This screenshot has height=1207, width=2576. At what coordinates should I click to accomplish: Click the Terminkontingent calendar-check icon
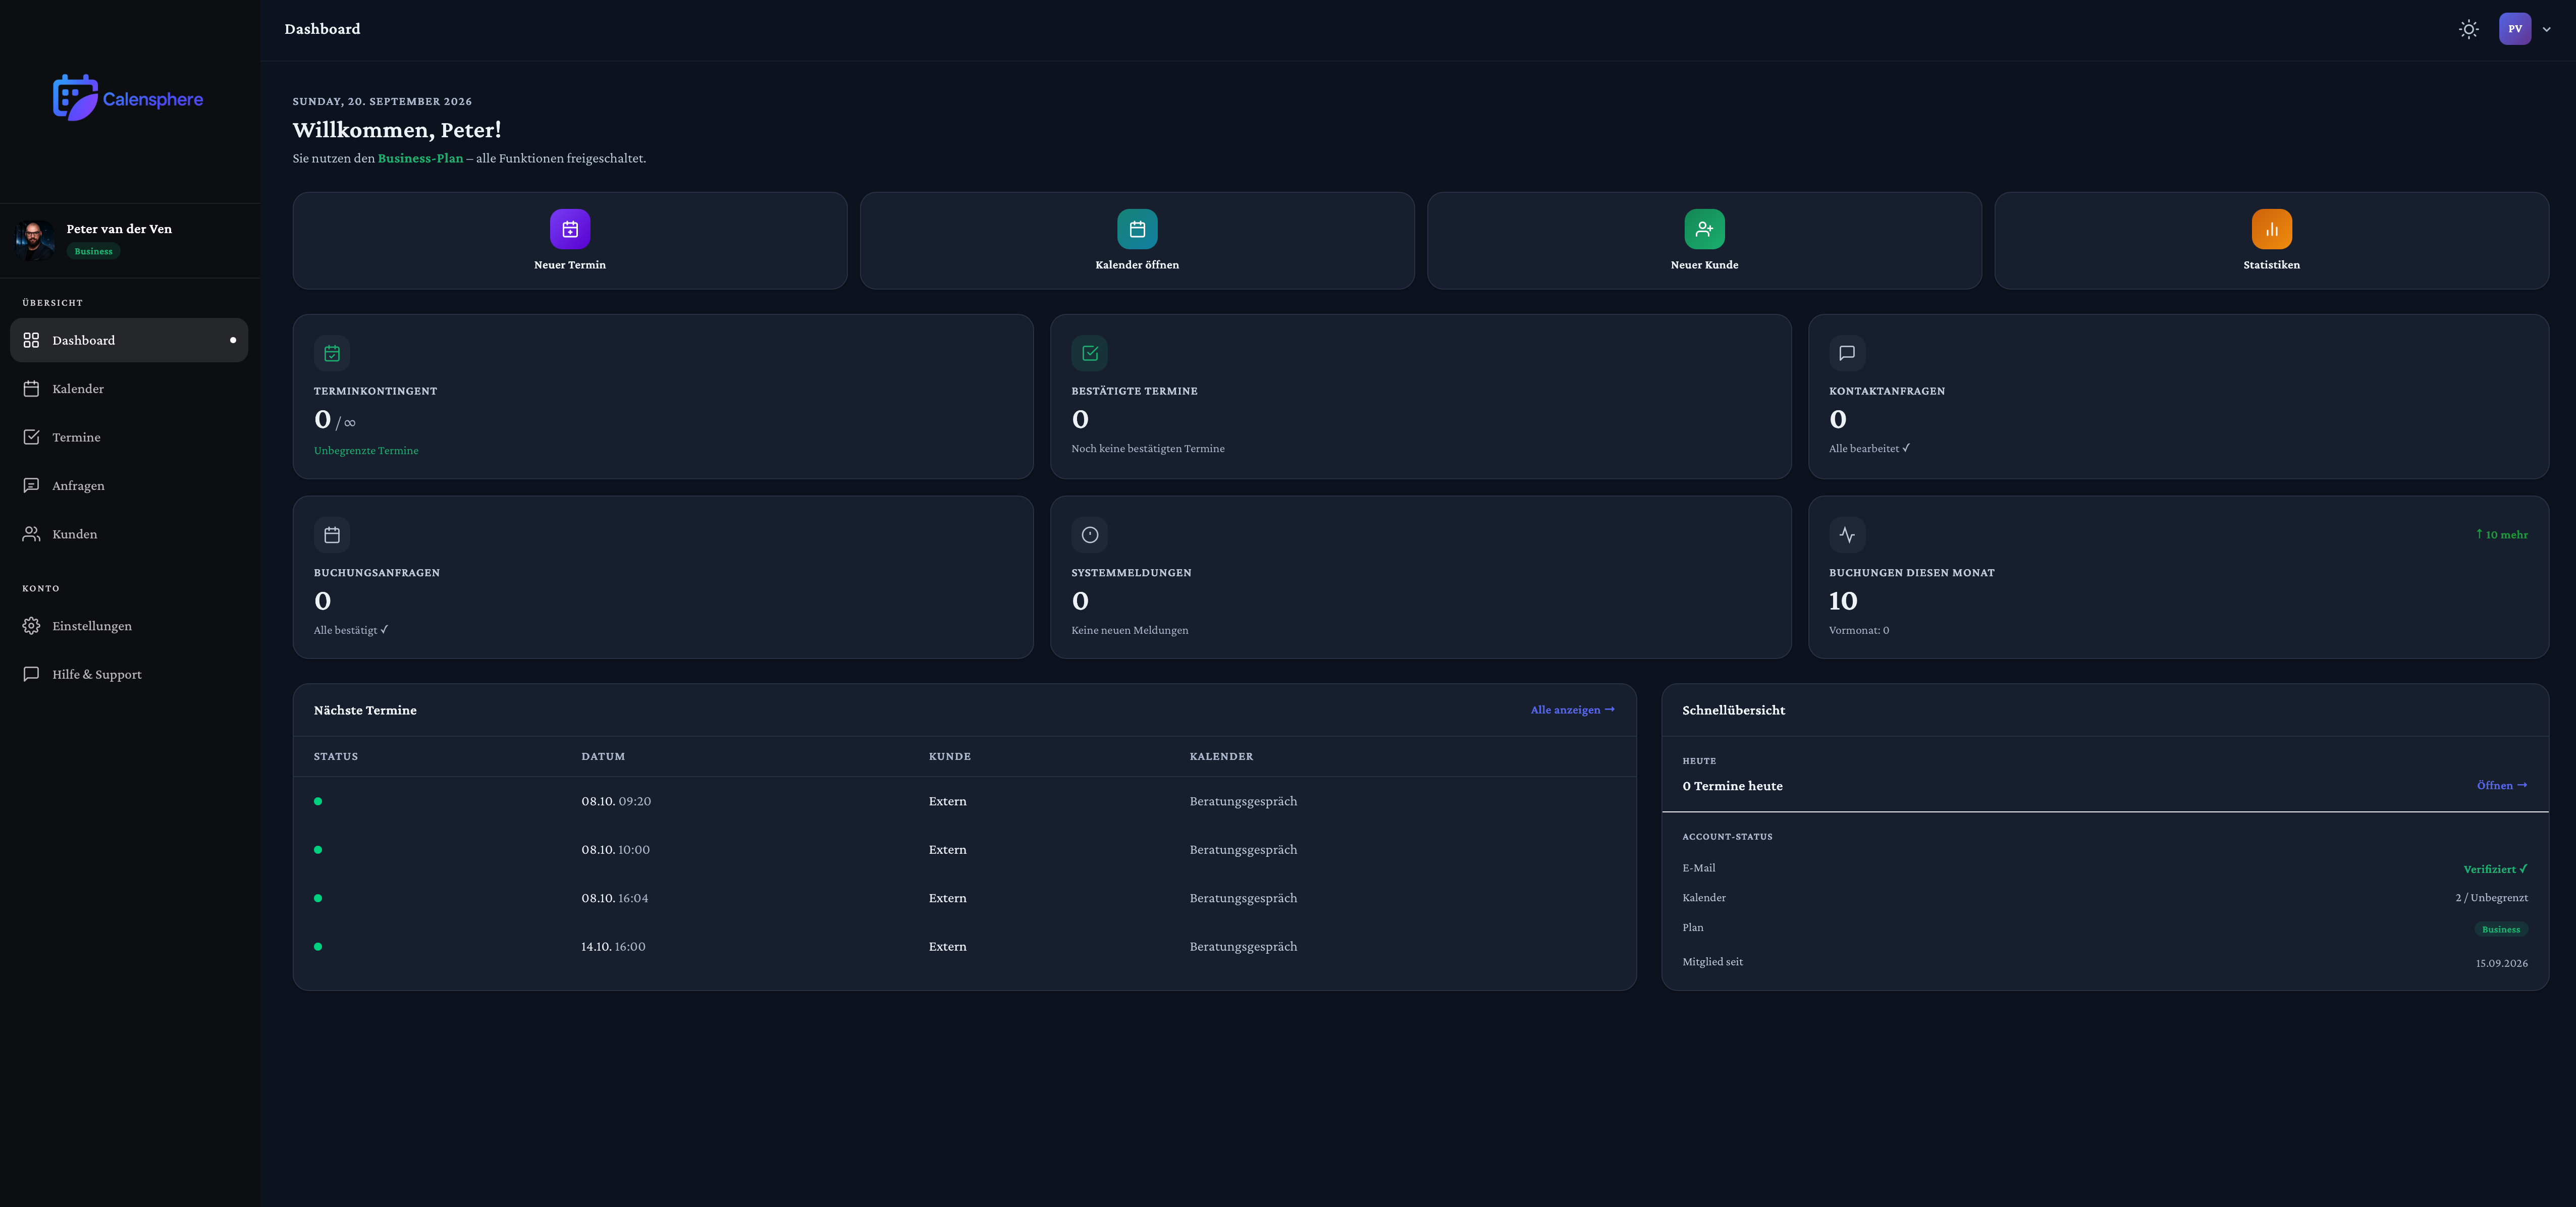click(332, 353)
